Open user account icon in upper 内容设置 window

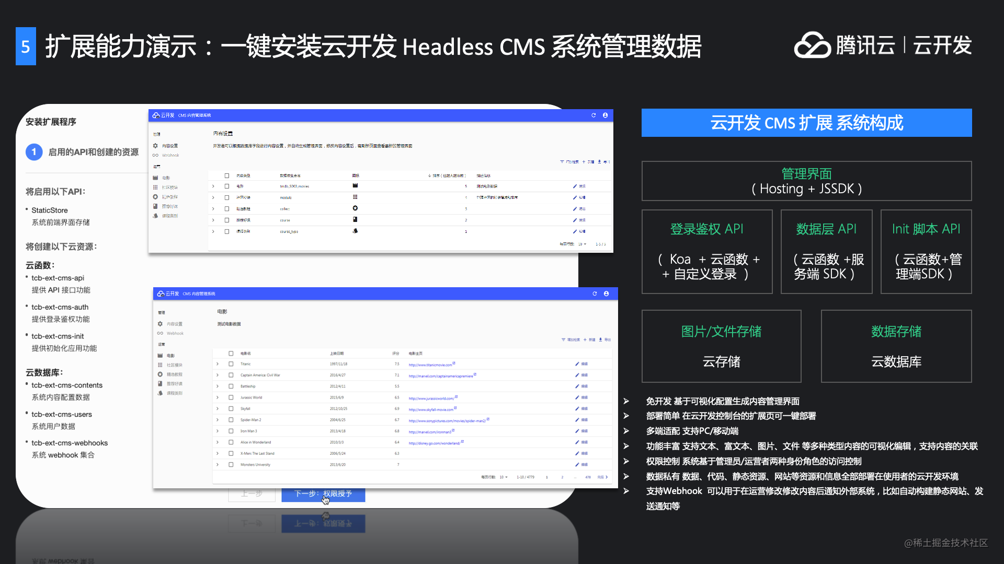tap(605, 115)
